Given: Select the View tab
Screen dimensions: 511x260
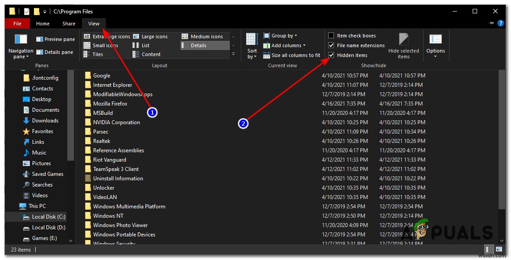Looking at the screenshot, I should point(94,24).
